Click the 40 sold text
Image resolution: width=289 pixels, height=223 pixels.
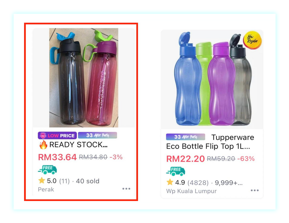click(88, 181)
